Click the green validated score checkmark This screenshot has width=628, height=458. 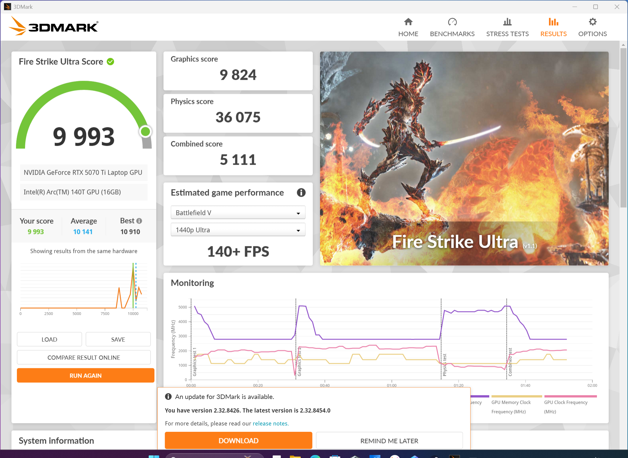(111, 62)
